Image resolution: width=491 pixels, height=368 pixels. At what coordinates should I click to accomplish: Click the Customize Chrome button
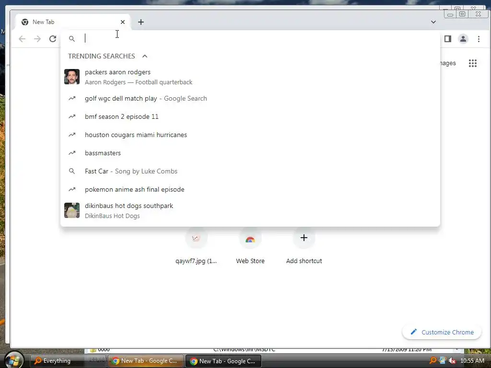(442, 332)
